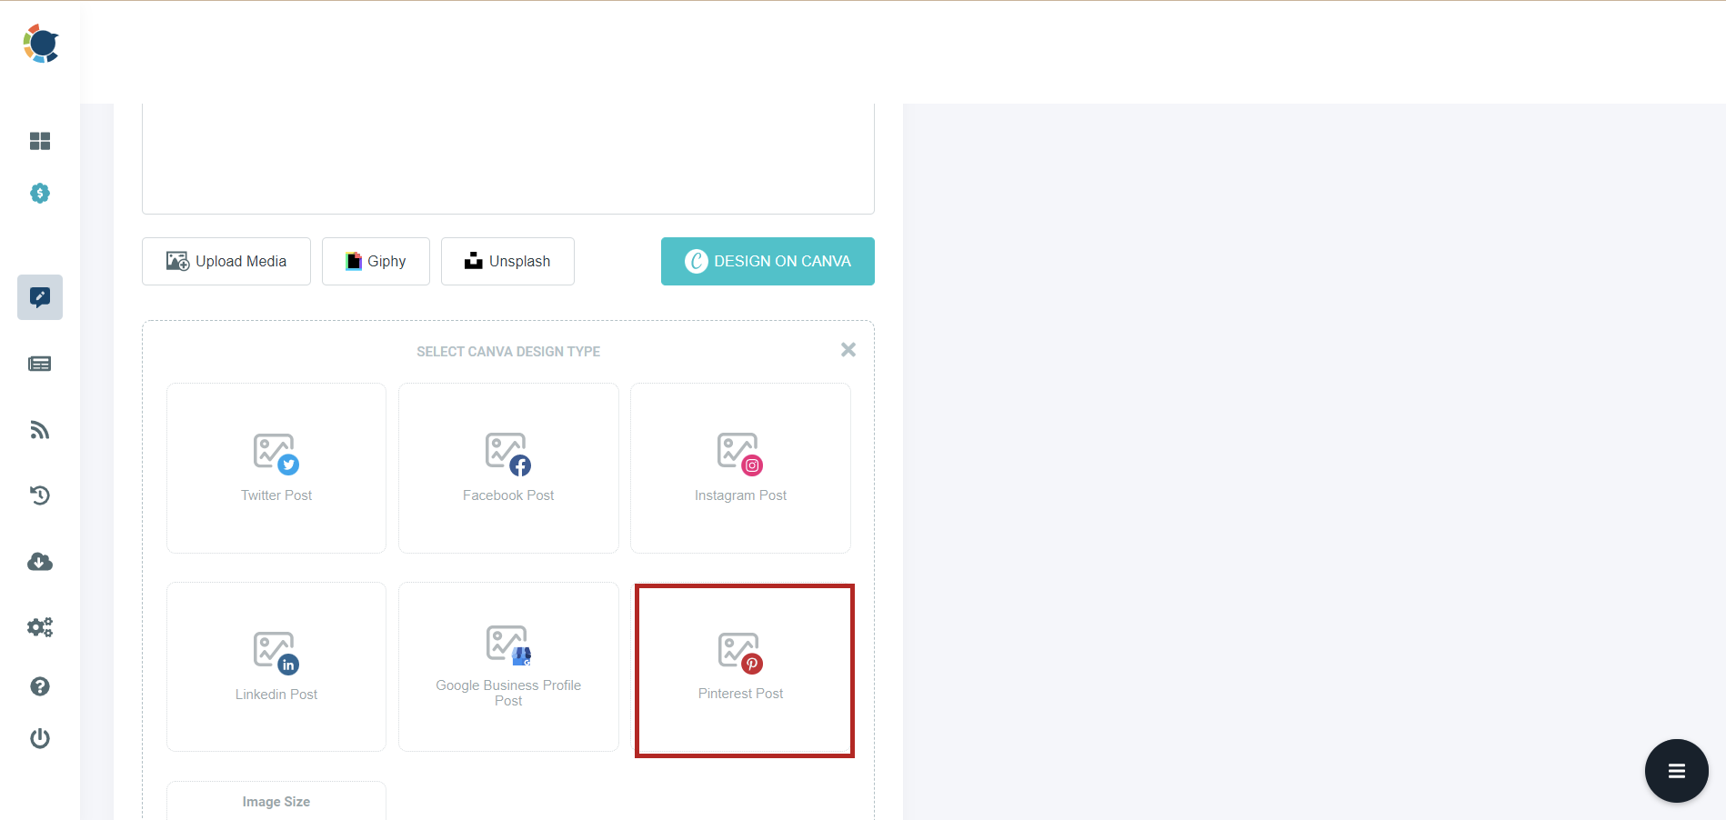1726x820 pixels.
Task: Open the help question mark icon
Action: coord(40,686)
